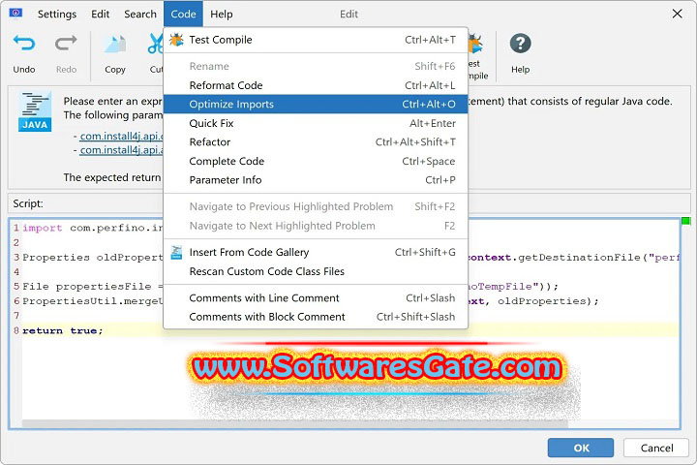Click the Help question mark icon
This screenshot has width=697, height=465.
point(520,44)
